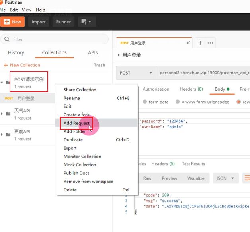Open the tab options ellipsis menu

210,43
